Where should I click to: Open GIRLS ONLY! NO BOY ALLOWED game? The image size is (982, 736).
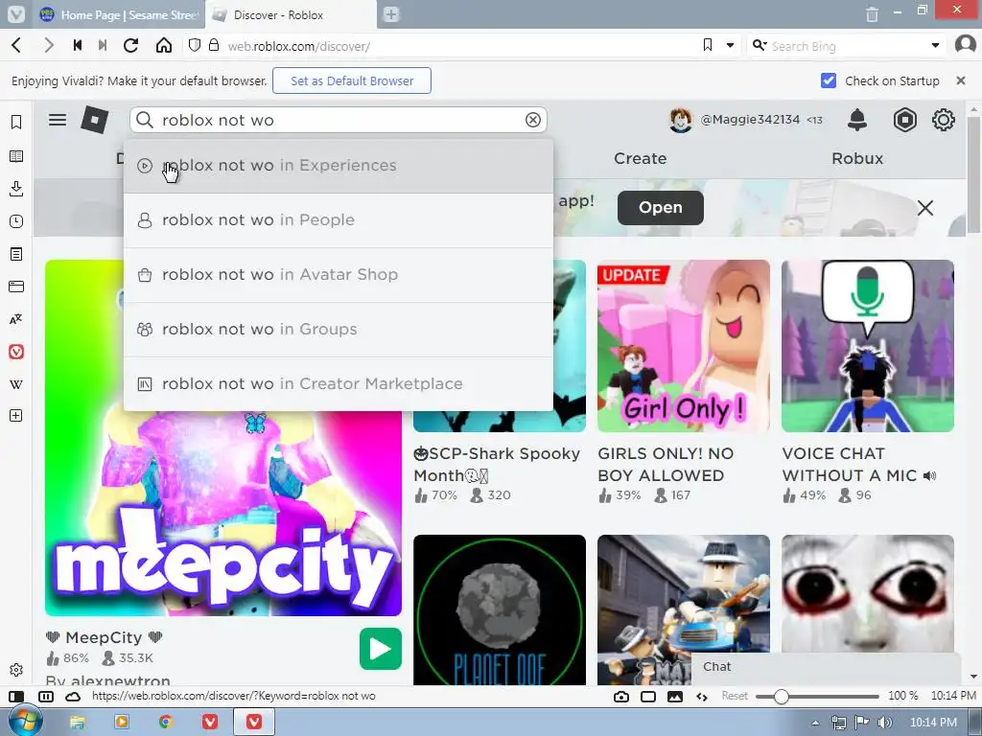683,346
